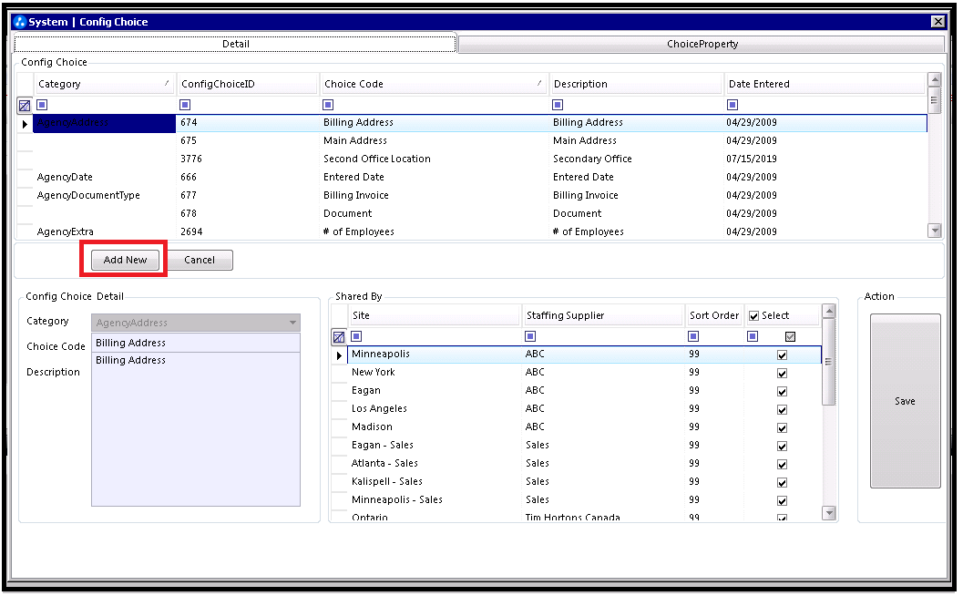The width and height of the screenshot is (963, 596).
Task: Click the app logo in the title bar
Action: [20, 22]
